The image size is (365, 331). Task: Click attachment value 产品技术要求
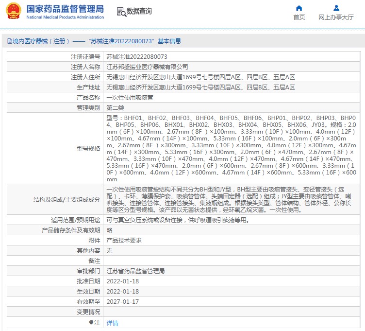point(124,240)
